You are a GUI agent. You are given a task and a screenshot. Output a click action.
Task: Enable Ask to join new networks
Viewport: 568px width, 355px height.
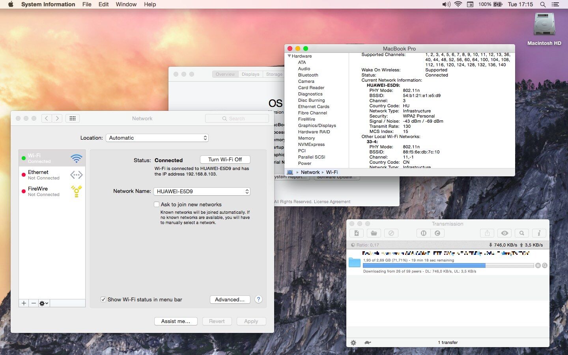(157, 204)
